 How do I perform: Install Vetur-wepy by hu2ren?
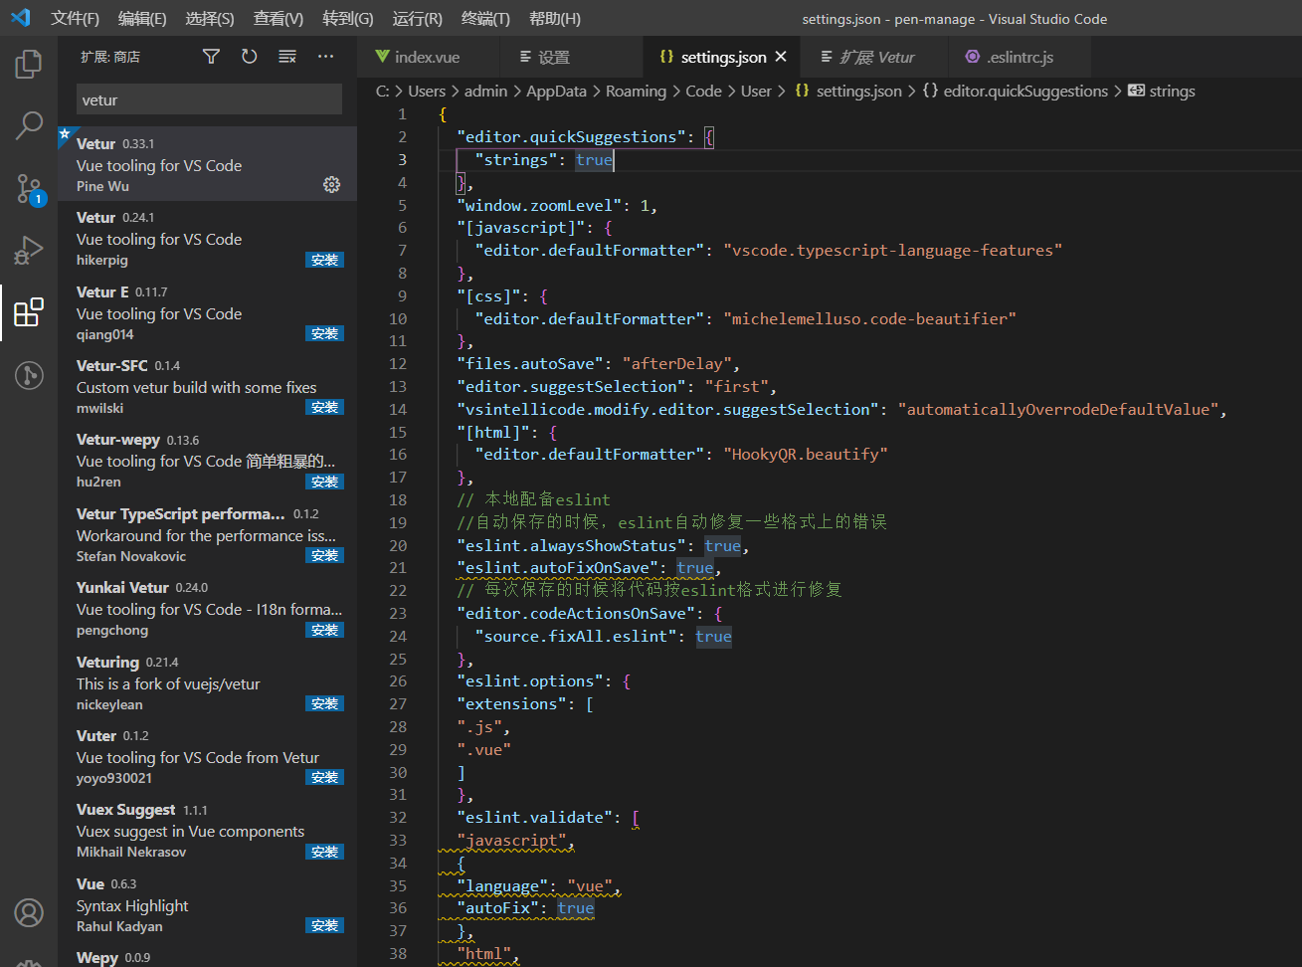coord(325,482)
